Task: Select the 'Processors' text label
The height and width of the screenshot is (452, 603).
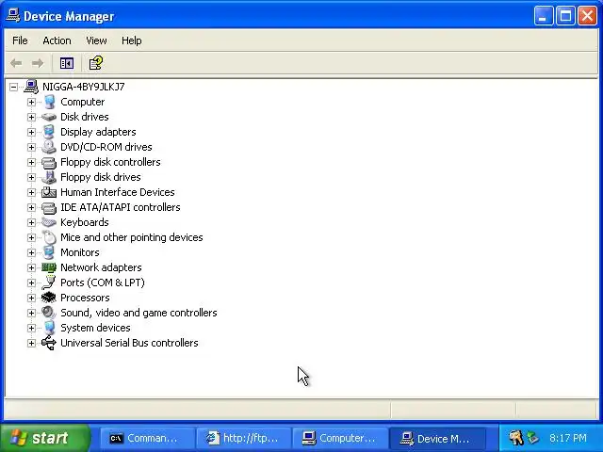Action: pyautogui.click(x=85, y=298)
